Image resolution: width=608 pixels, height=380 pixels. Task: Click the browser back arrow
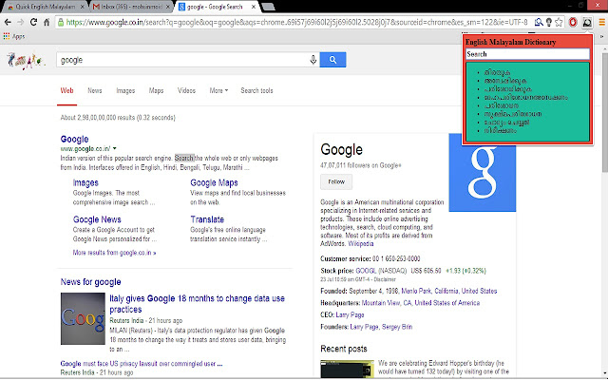8,22
